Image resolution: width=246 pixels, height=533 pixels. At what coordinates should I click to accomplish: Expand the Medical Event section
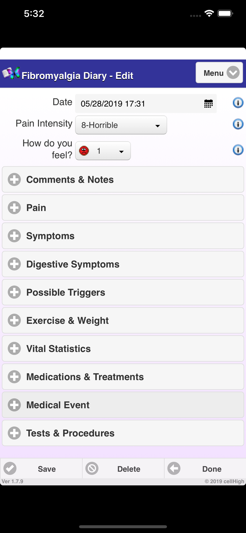coord(123,405)
